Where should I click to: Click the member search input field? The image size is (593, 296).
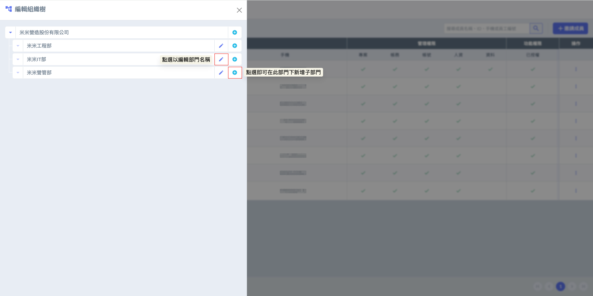coord(486,28)
